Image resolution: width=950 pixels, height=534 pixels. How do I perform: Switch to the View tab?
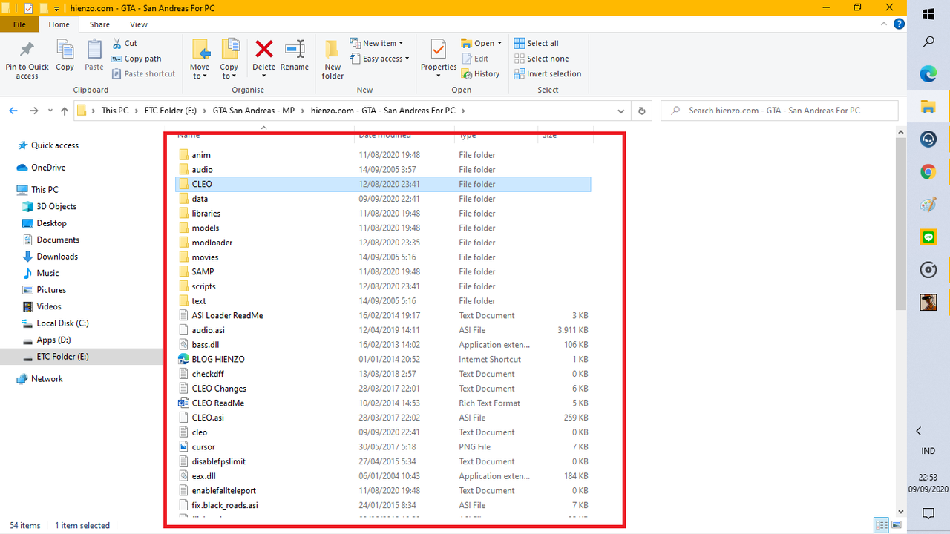click(139, 24)
